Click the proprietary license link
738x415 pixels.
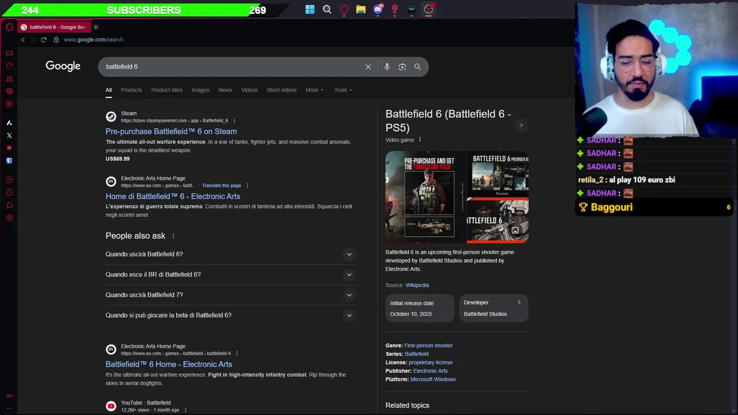pos(431,363)
